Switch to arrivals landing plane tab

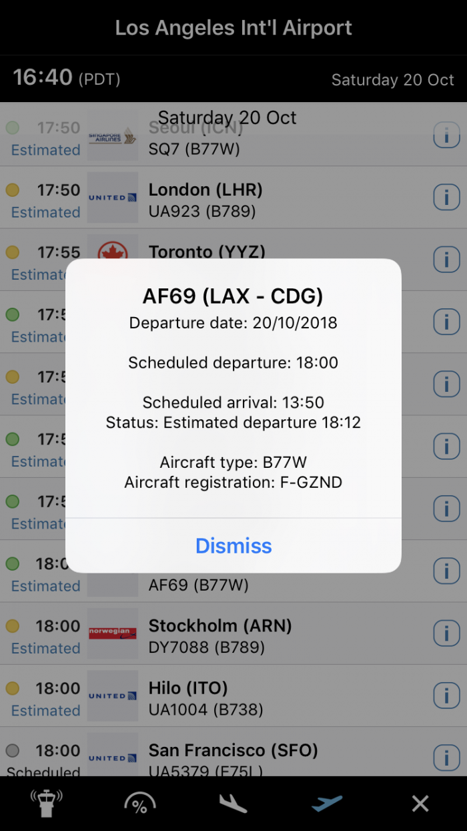233,804
